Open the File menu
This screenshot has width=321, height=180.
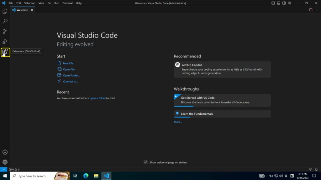(11, 3)
